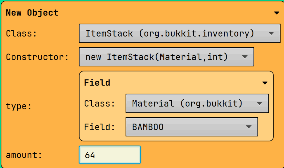This screenshot has width=284, height=168.
Task: Click the arrow icon on Material dropdown
Action: (259, 104)
